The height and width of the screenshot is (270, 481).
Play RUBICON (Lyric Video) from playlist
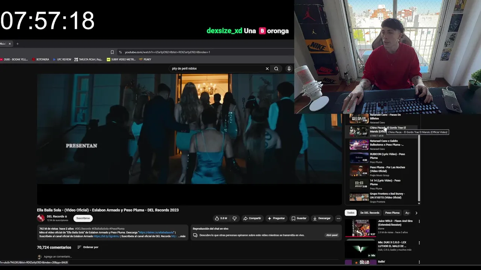pyautogui.click(x=381, y=158)
